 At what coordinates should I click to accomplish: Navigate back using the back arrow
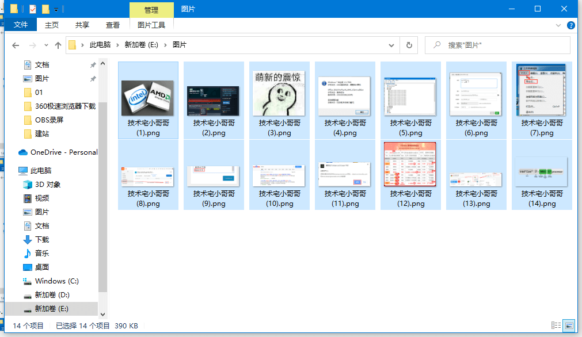tap(15, 45)
